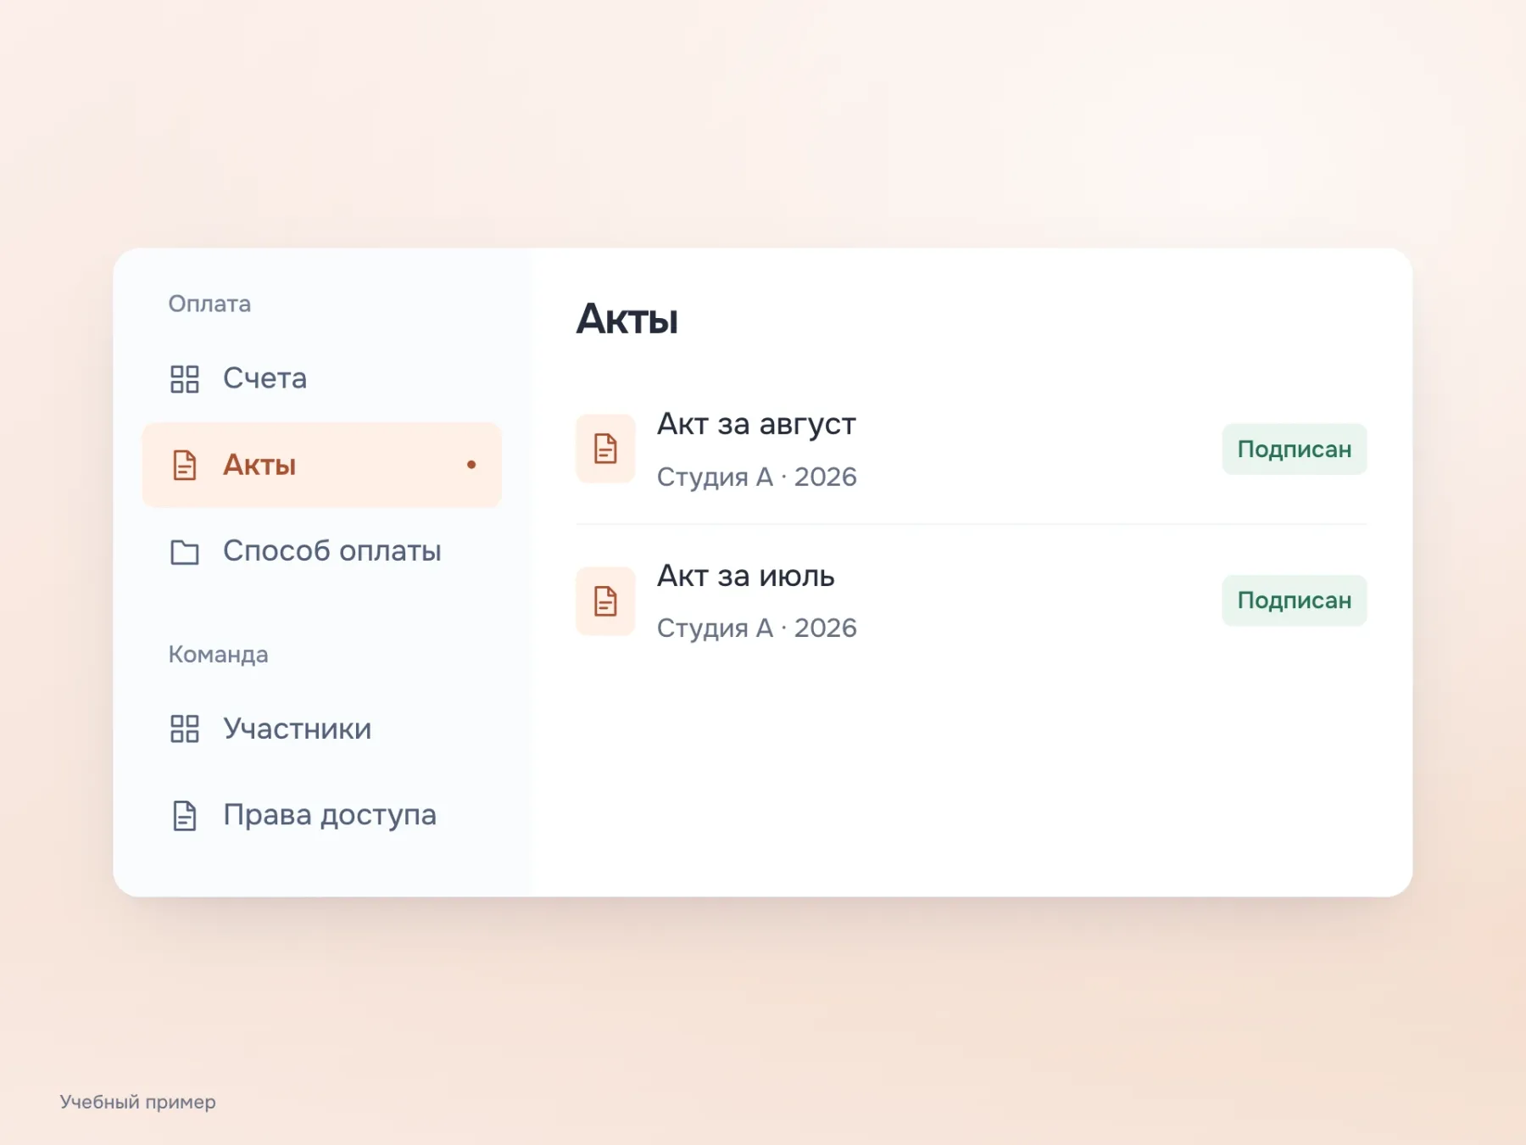Click the document icon of Акт за июль
This screenshot has height=1145, width=1526.
[x=605, y=600]
